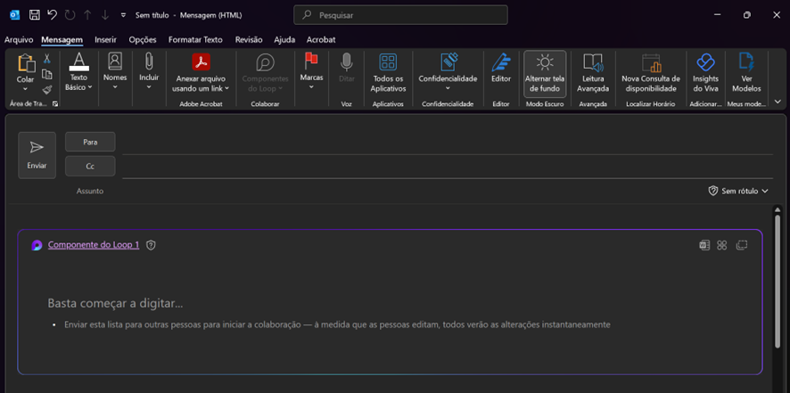Image resolution: width=790 pixels, height=393 pixels.
Task: Open the Opções tab
Action: [143, 39]
